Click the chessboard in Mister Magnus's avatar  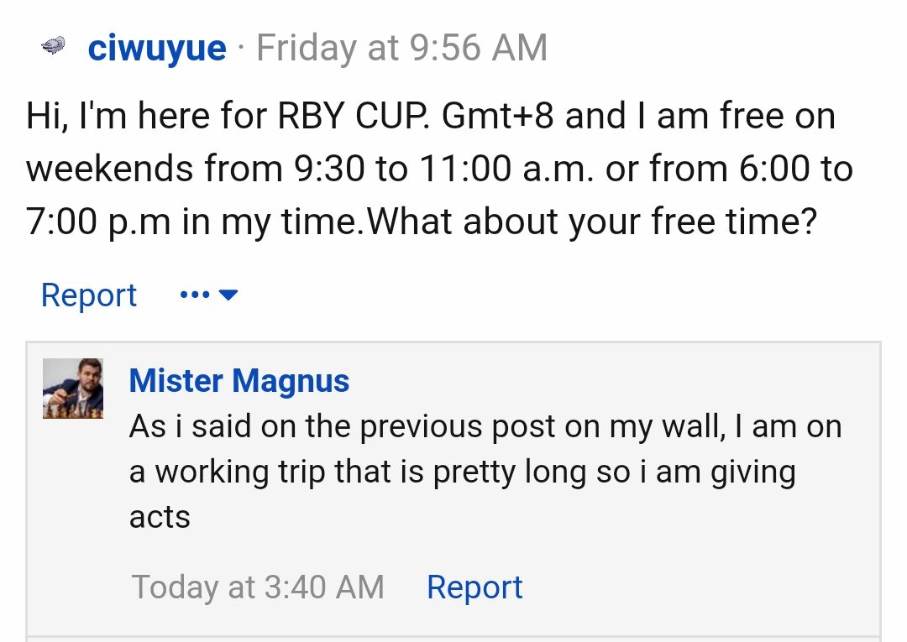tap(73, 410)
